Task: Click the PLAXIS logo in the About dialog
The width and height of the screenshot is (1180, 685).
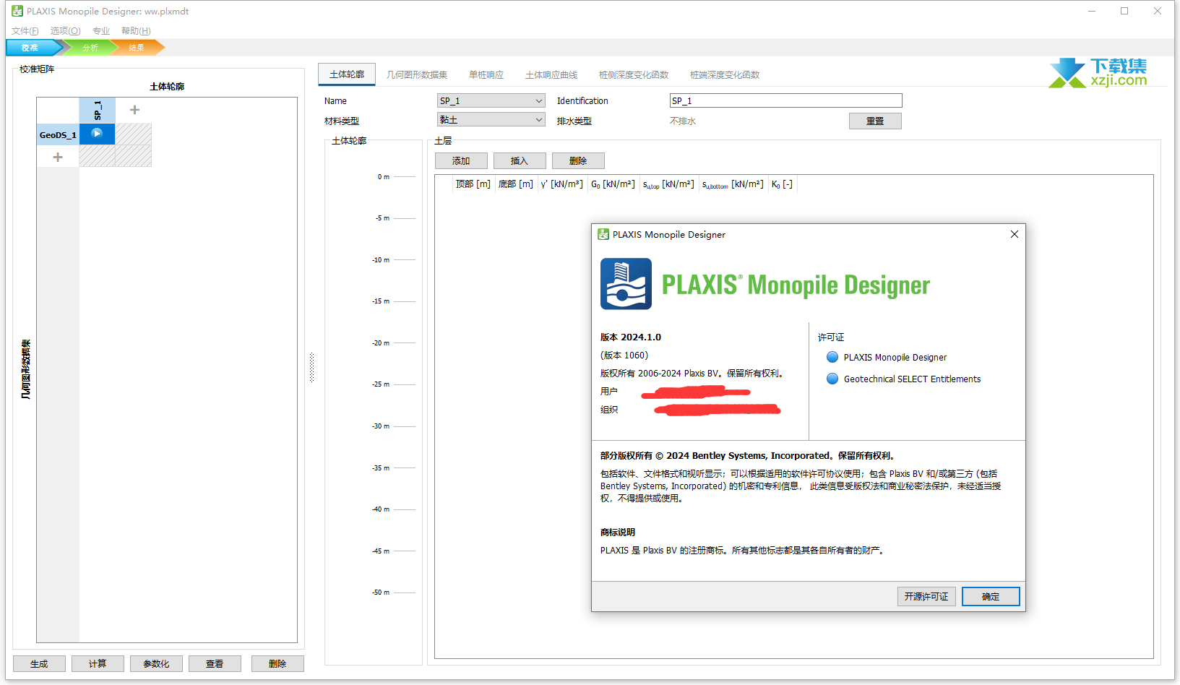Action: pos(626,284)
